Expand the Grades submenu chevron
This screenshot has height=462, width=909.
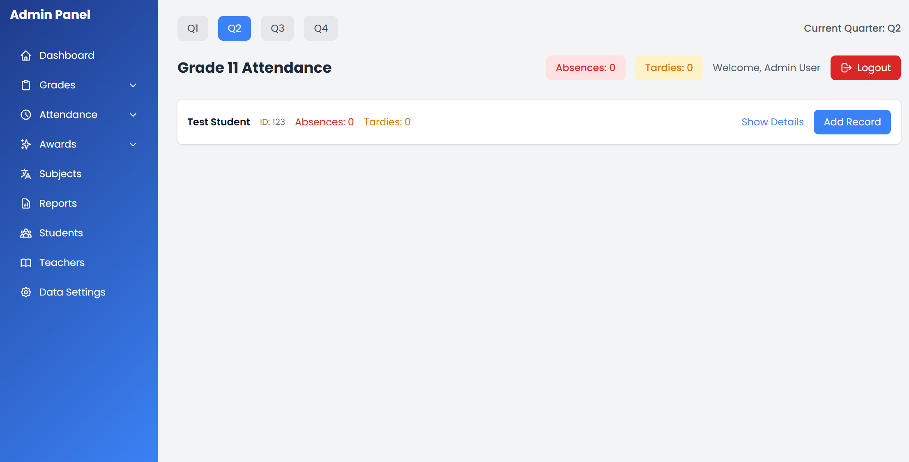[x=133, y=85]
